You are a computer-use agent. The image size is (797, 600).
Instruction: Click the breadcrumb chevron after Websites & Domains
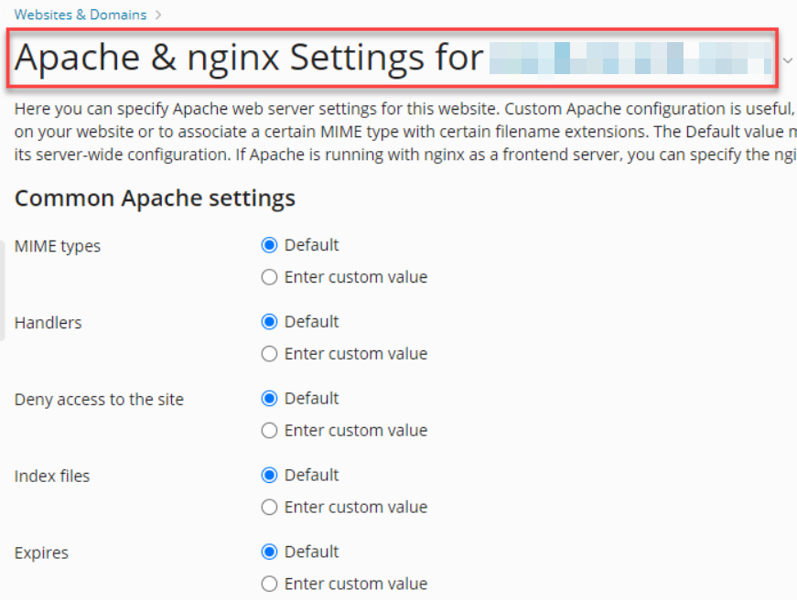coord(158,15)
